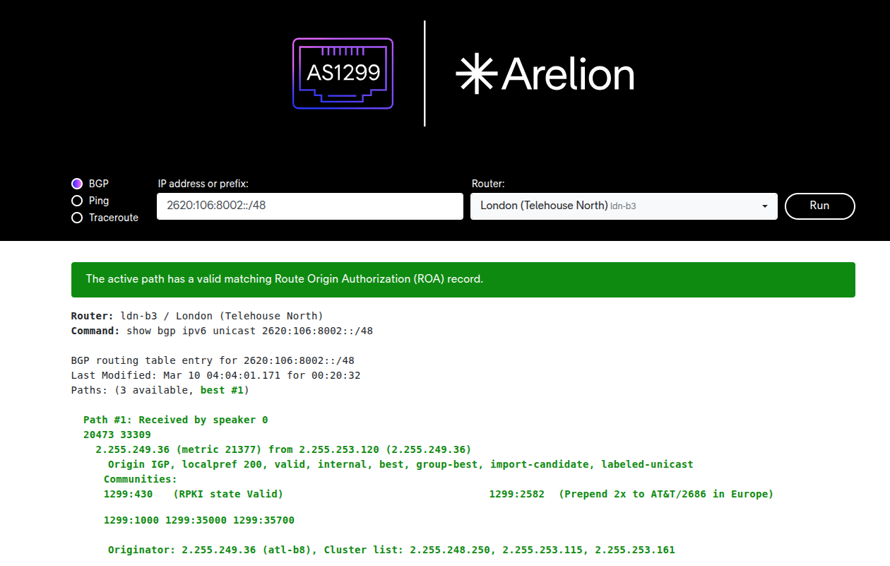
Task: Click the caret arrow in the Router field
Action: [x=764, y=206]
